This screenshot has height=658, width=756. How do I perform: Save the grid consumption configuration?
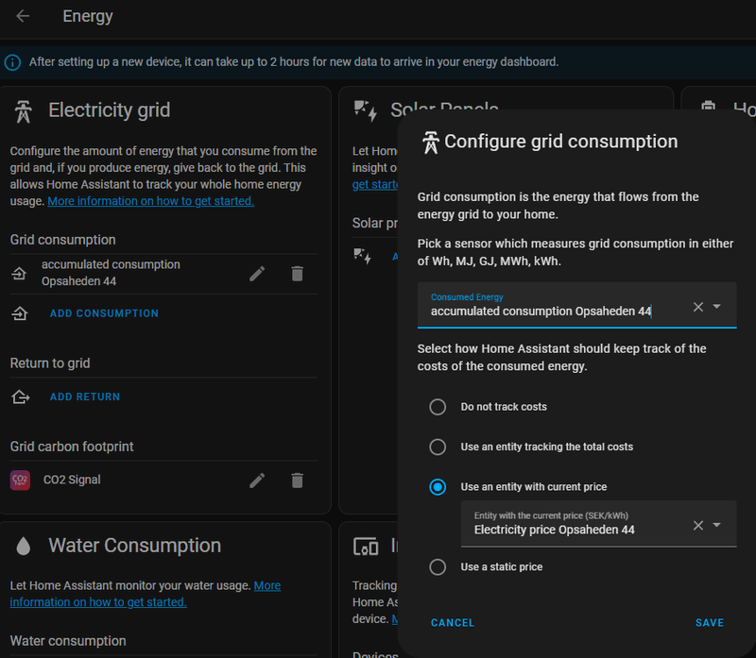point(709,623)
